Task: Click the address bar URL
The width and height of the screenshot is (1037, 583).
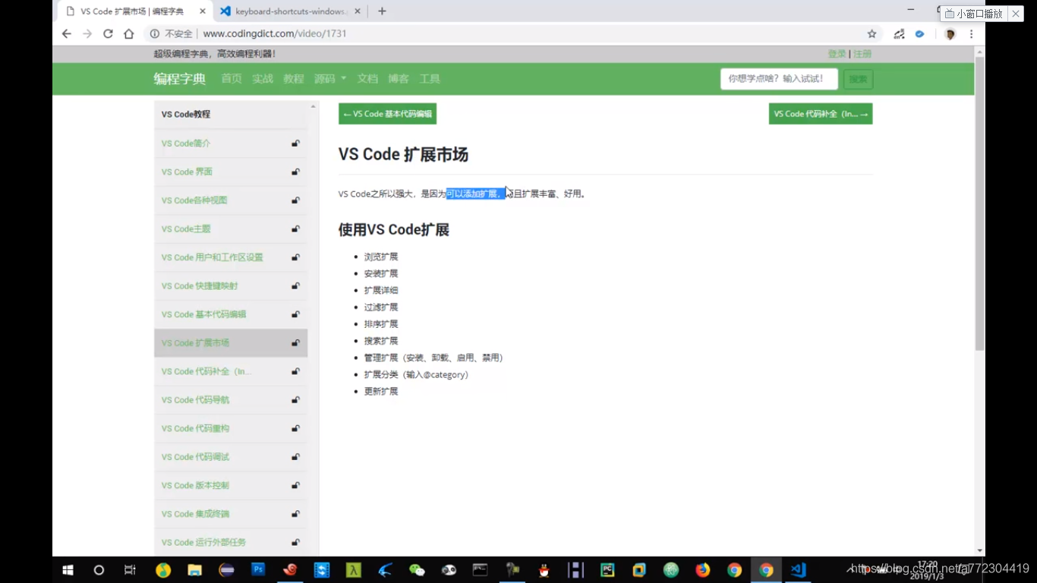Action: point(275,34)
